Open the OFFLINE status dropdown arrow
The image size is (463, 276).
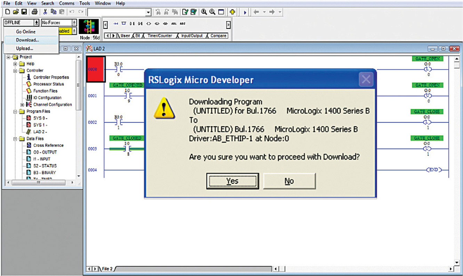pyautogui.click(x=36, y=23)
